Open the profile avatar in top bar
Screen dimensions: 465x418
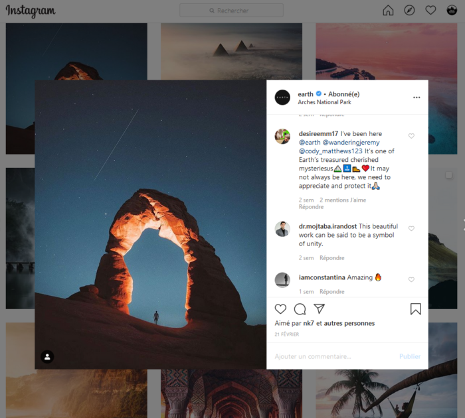(452, 10)
